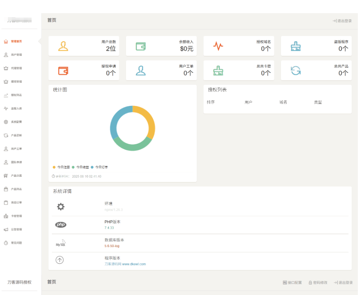Open 系统配置 via the gear icon
The image size is (364, 295).
coord(6,122)
